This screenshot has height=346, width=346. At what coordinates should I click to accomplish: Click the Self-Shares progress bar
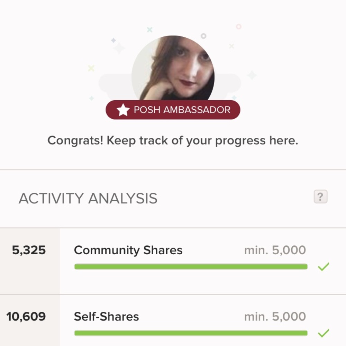(x=191, y=333)
